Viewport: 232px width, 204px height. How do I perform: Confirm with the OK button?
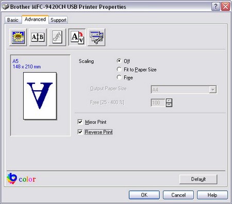coord(144,195)
